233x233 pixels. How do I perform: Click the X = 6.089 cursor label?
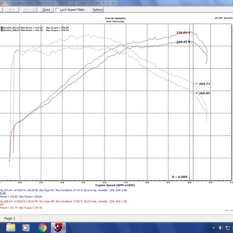pos(179,177)
